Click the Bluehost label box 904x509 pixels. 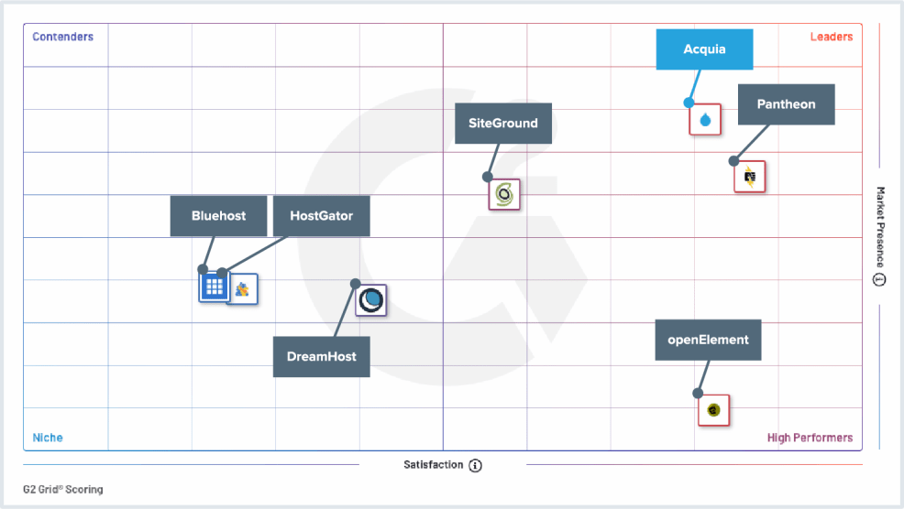pos(218,216)
